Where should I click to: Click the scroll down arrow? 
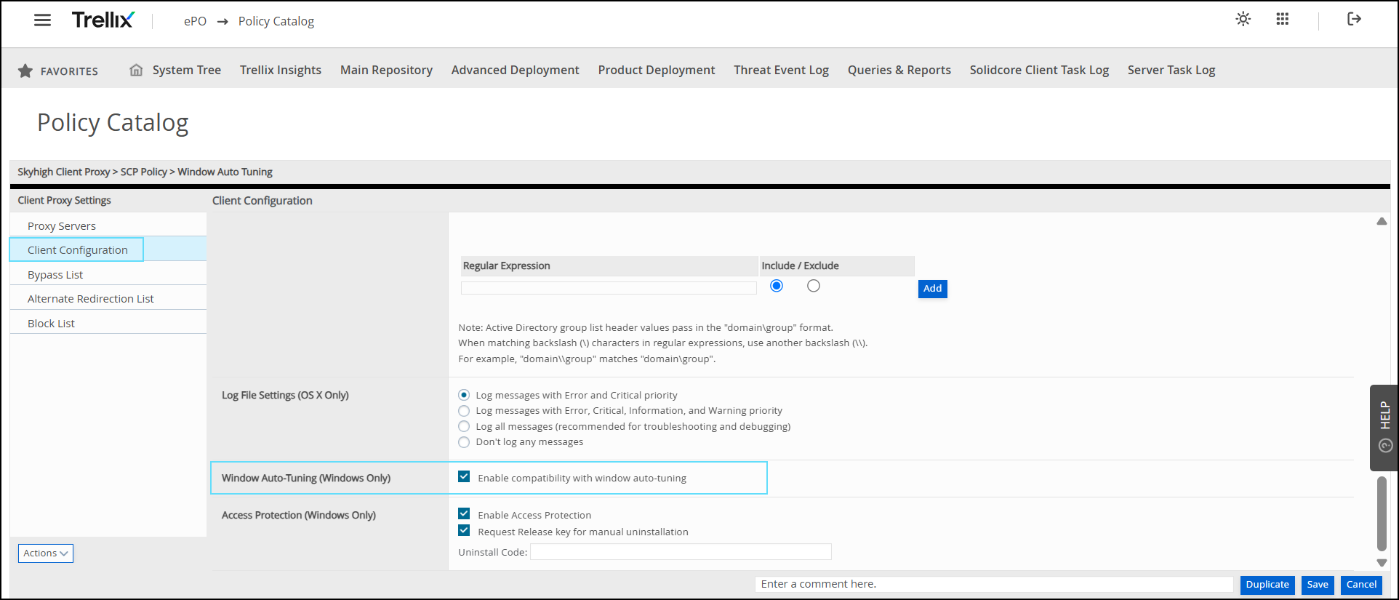click(1382, 563)
